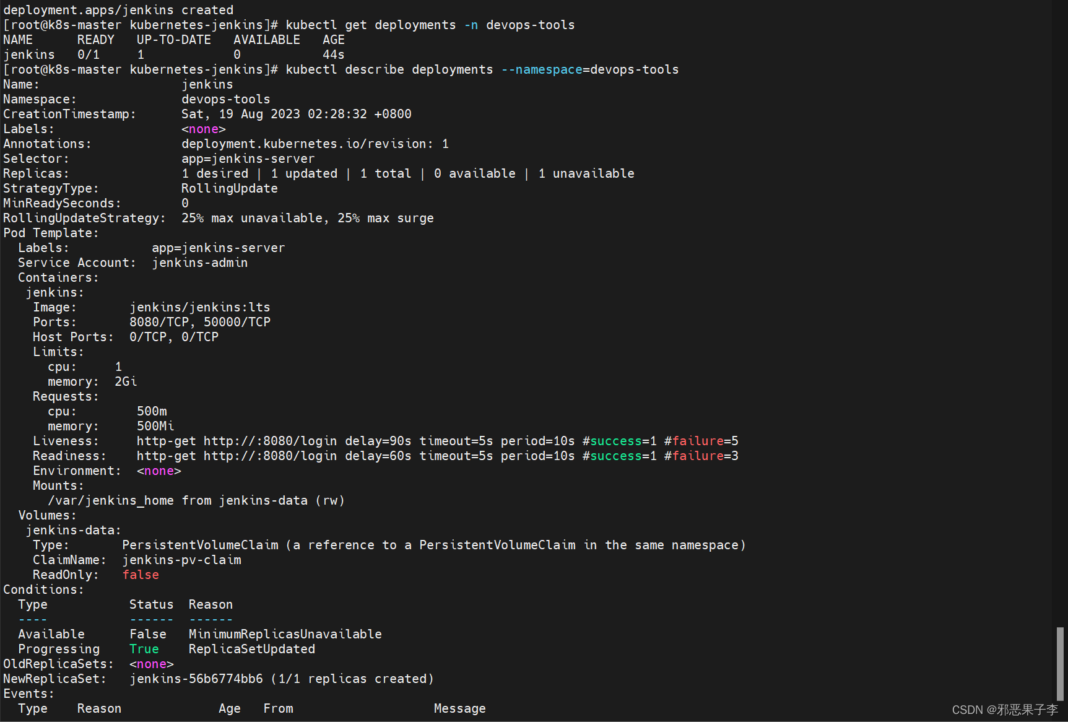This screenshot has height=722, width=1068.
Task: Click the volume type 'PersistentVolumeClaim' text
Action: tap(200, 545)
